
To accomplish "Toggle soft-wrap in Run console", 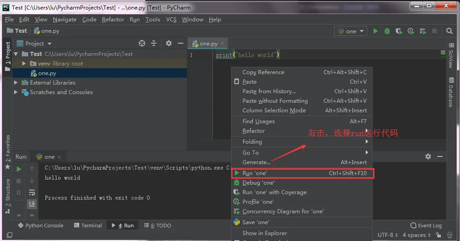I will pyautogui.click(x=32, y=193).
